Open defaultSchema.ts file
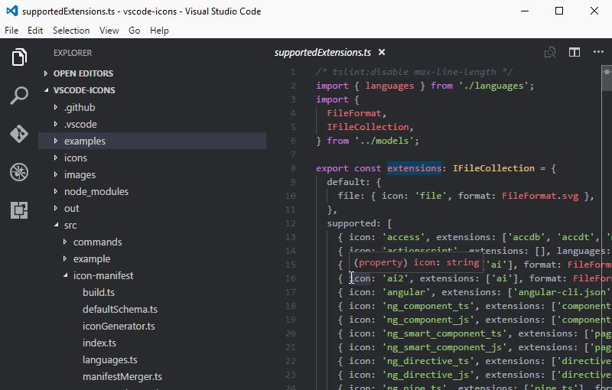The image size is (612, 390). tap(120, 309)
